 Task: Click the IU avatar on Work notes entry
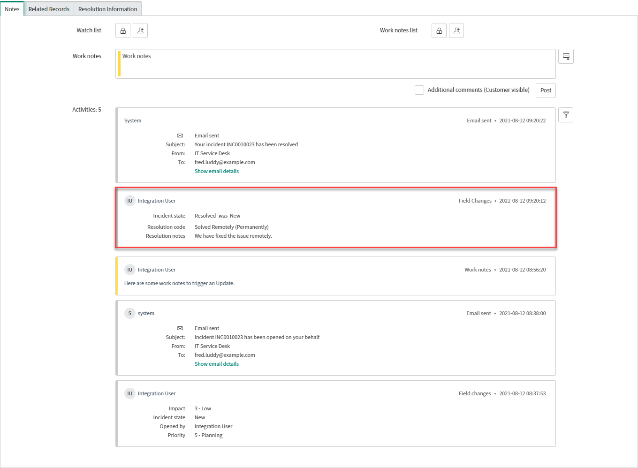[130, 270]
